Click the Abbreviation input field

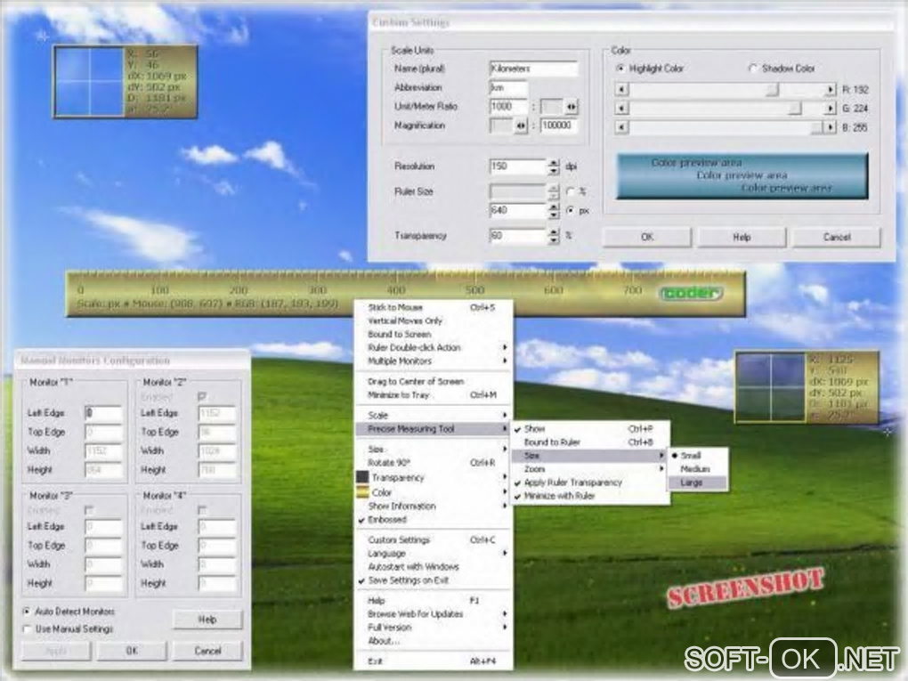coord(508,88)
